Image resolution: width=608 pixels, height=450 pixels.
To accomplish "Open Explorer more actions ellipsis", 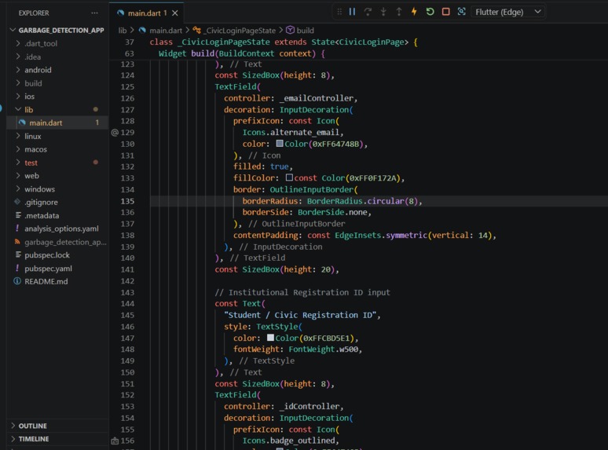I will tap(94, 13).
